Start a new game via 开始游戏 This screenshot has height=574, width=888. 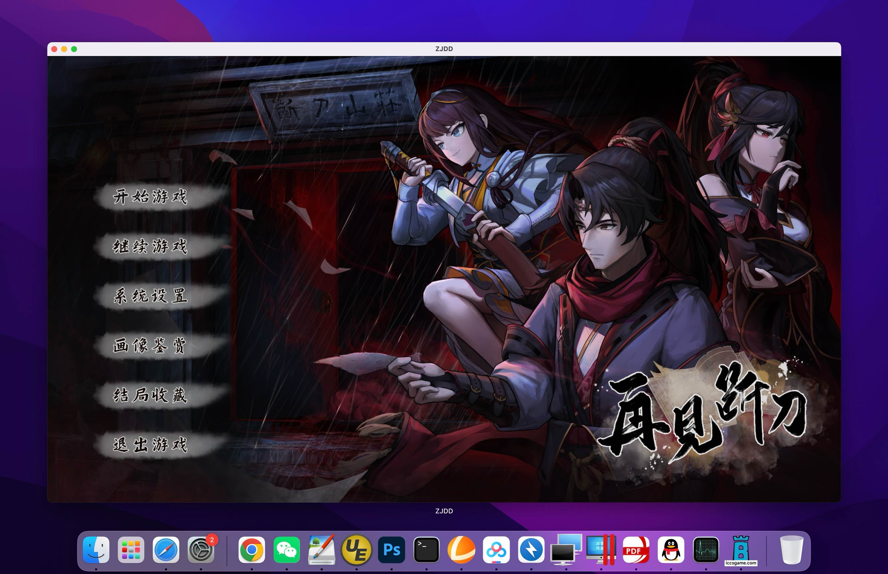[160, 197]
